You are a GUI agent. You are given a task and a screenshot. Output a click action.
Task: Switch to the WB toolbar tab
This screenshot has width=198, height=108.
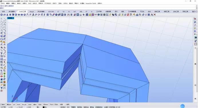(81, 11)
